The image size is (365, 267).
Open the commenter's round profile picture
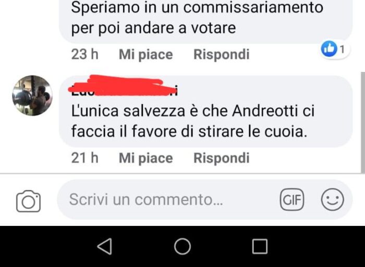point(32,95)
